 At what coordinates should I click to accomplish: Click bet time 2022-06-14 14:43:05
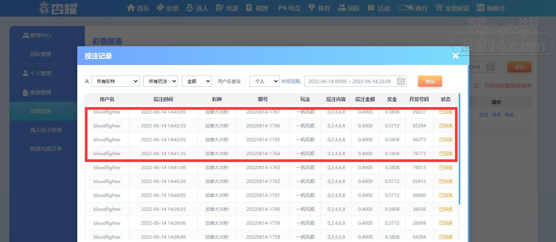tap(163, 112)
